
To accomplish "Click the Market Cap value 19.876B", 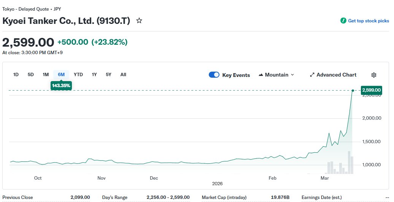I will tap(280, 197).
